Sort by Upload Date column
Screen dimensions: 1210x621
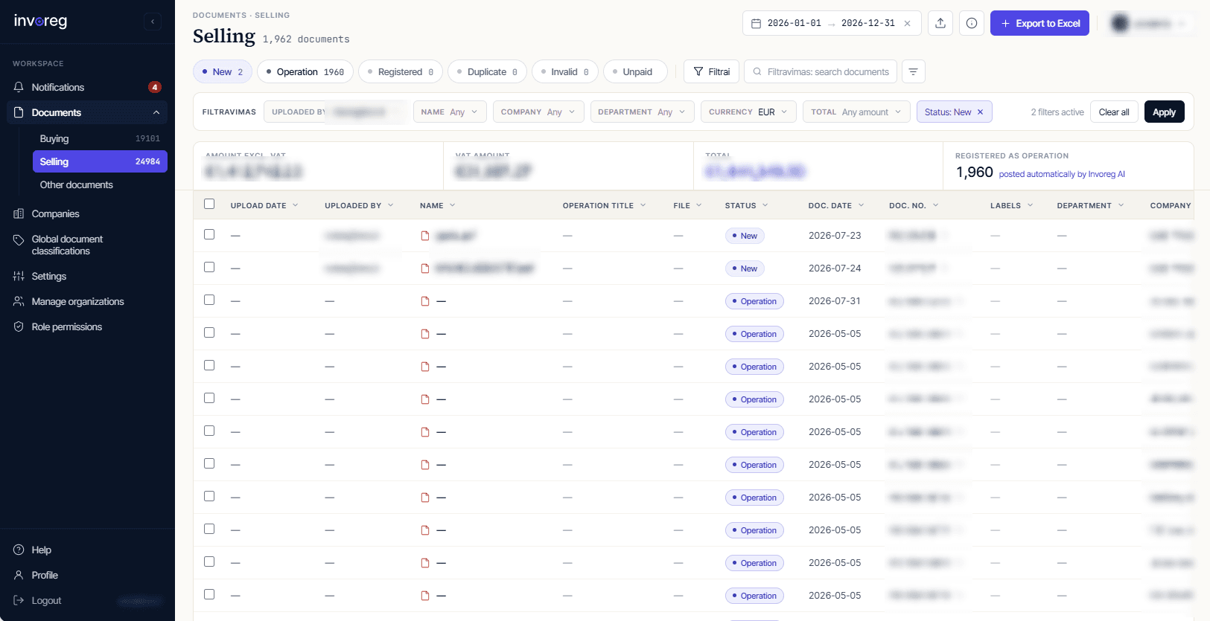point(264,205)
